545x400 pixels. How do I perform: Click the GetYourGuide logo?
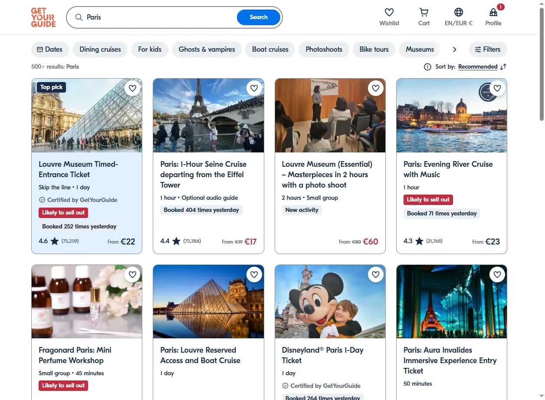(43, 17)
